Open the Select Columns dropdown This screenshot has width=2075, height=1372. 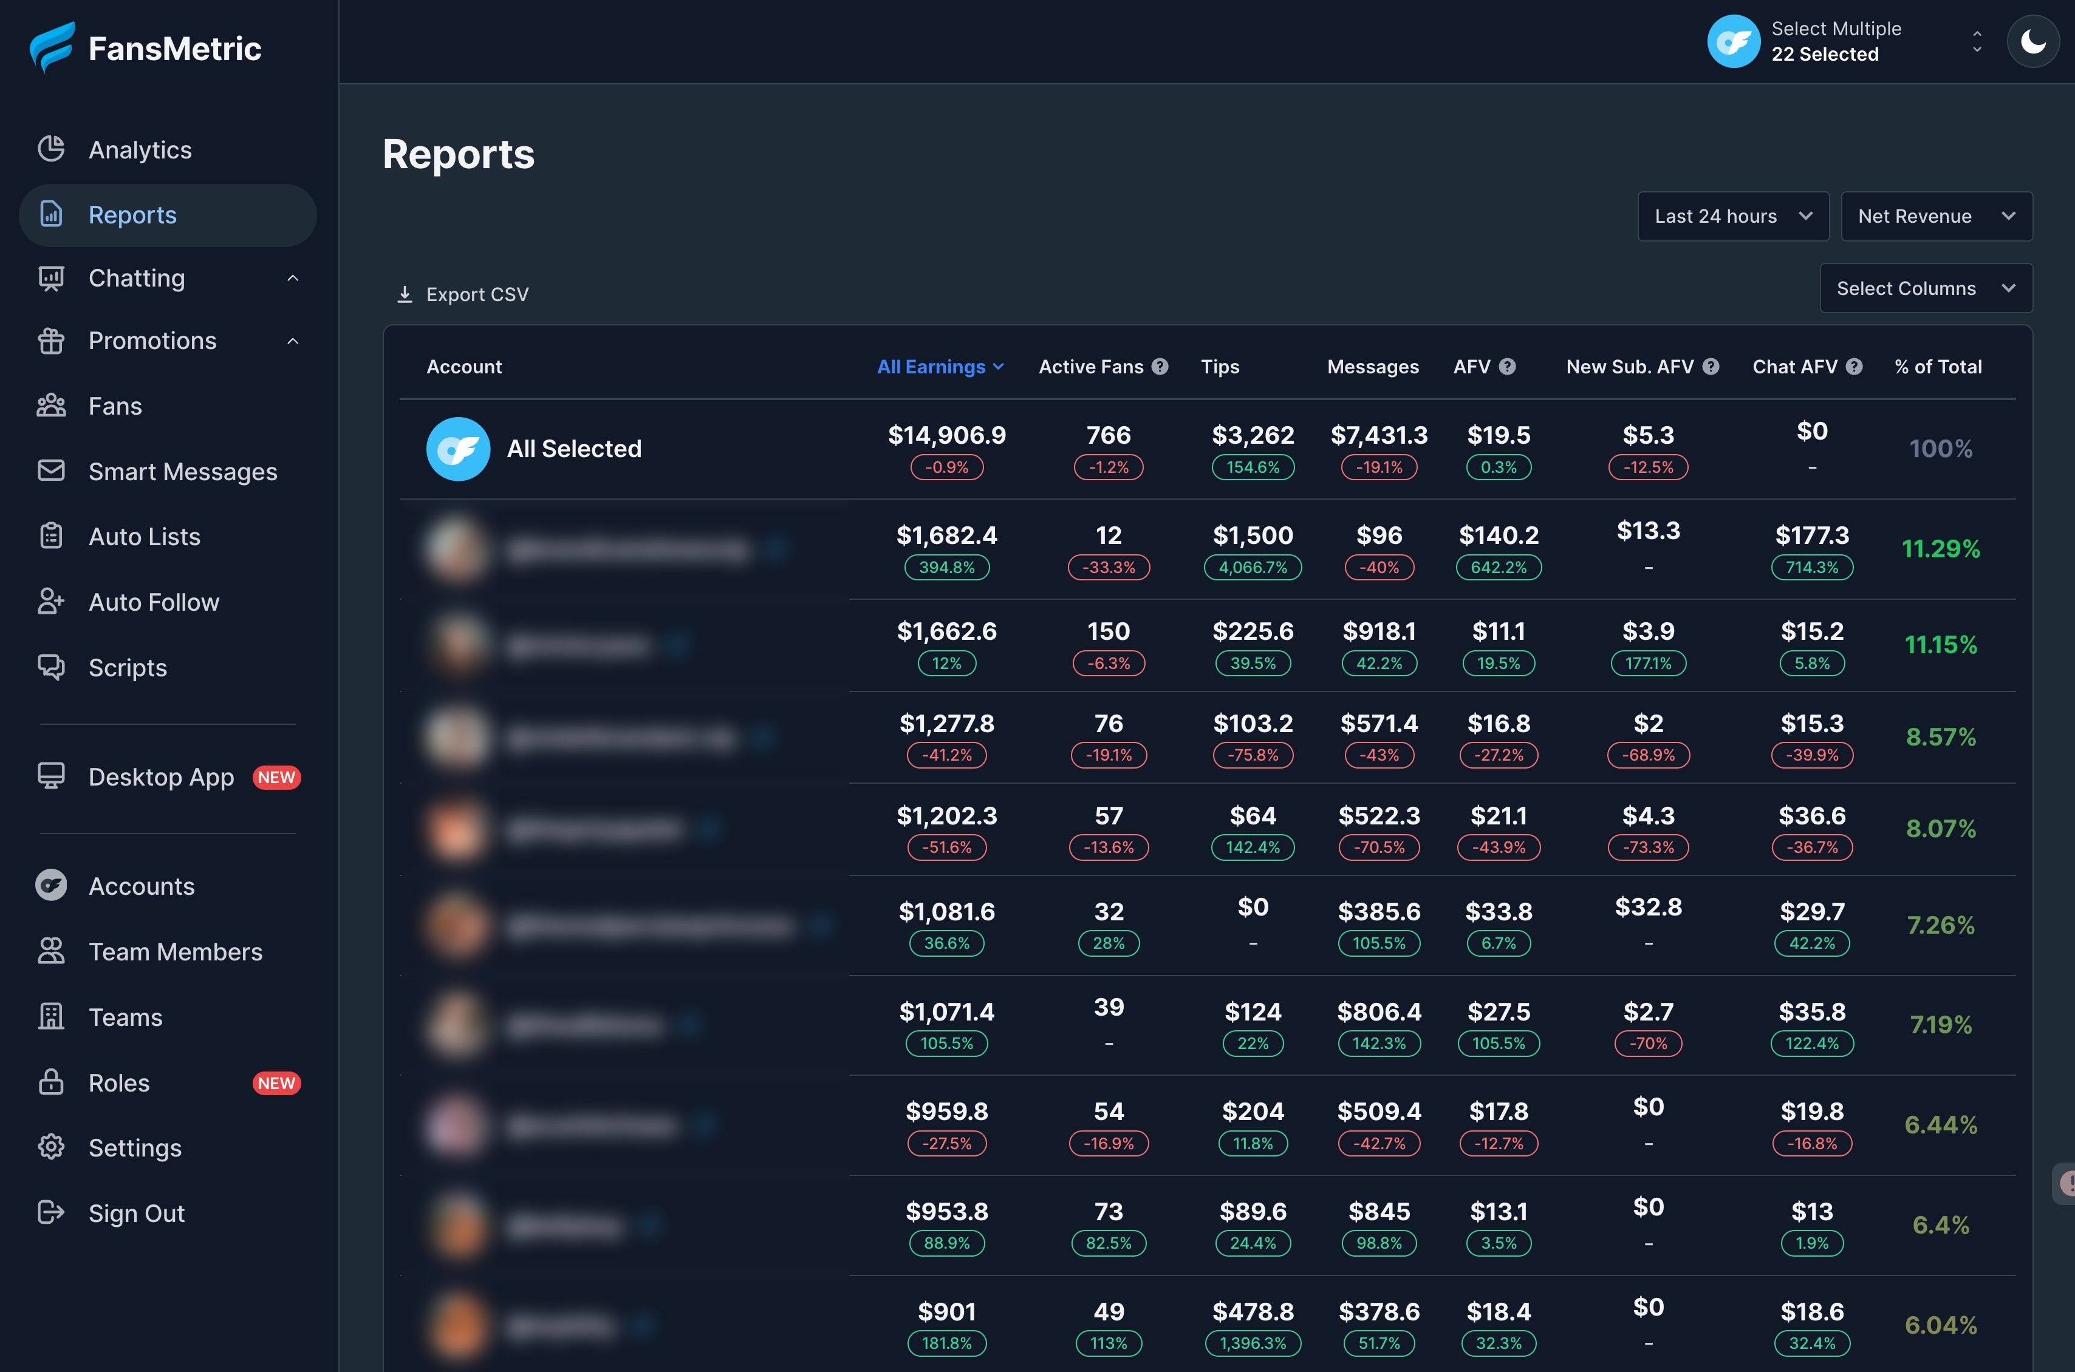coord(1926,288)
